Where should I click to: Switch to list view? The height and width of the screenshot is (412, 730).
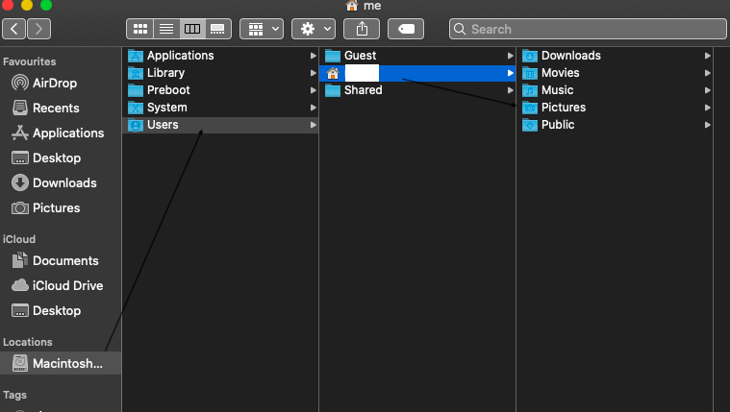[166, 29]
